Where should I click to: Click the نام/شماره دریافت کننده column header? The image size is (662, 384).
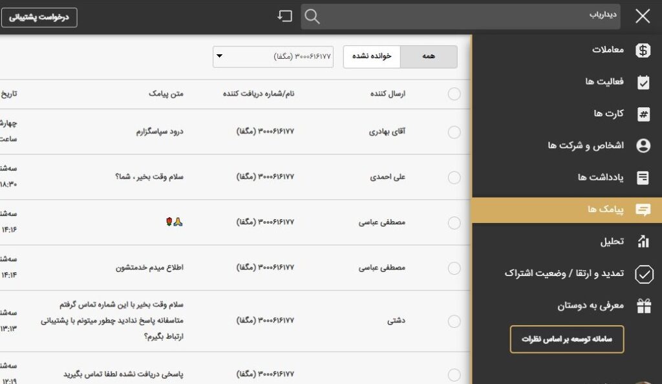[x=259, y=94]
